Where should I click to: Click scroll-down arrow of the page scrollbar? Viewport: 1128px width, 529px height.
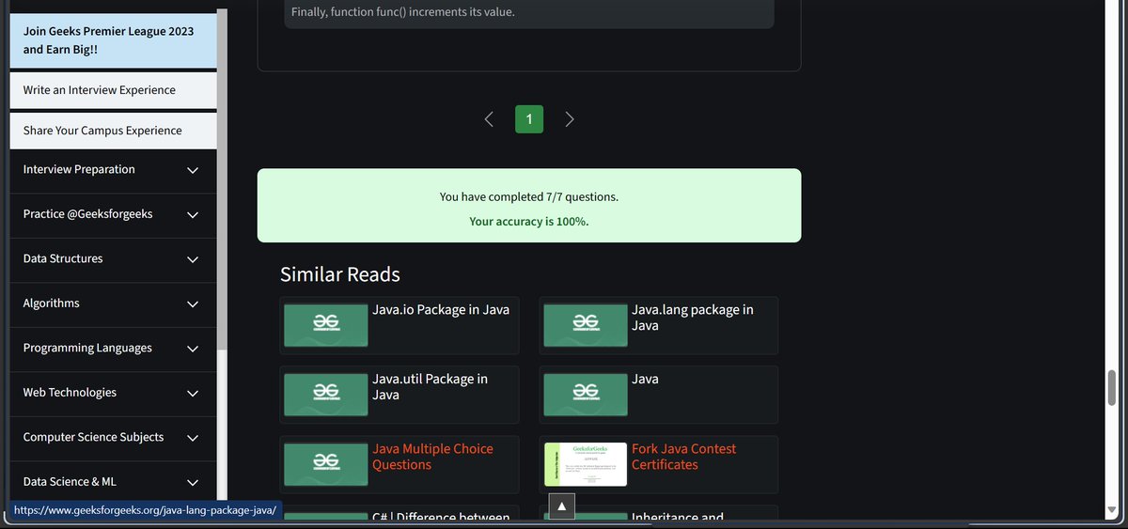click(x=1111, y=511)
